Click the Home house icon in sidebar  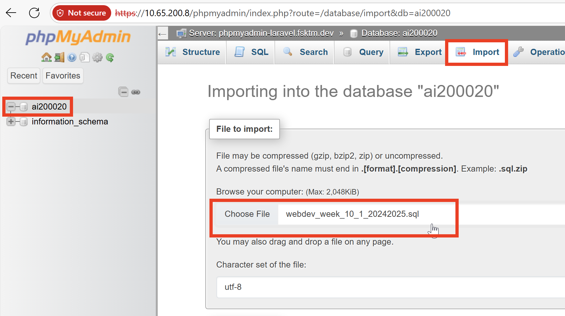[x=46, y=58]
